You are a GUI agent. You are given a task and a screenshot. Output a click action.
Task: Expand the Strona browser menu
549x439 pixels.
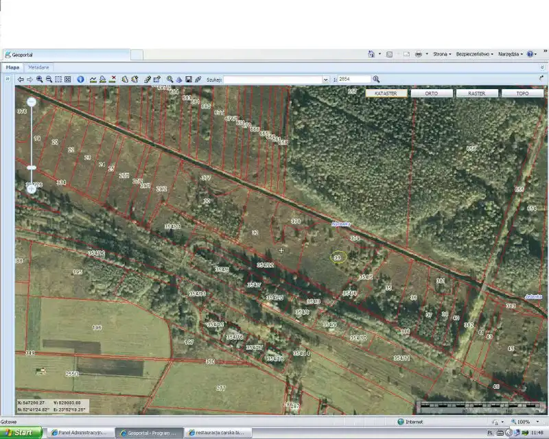point(441,54)
